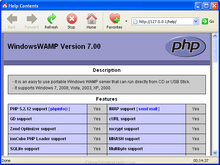Click the green Refresh icon
The image size is (220, 165).
point(52,19)
